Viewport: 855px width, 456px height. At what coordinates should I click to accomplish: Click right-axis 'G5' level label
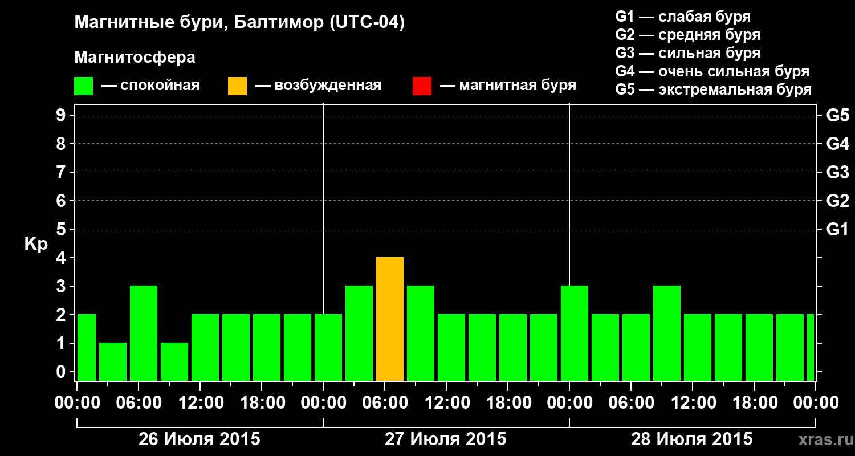click(837, 115)
